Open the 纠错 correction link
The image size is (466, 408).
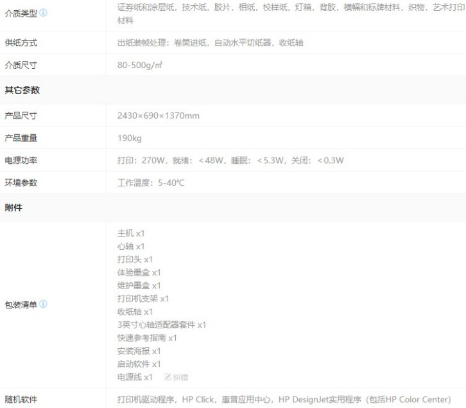pos(180,377)
